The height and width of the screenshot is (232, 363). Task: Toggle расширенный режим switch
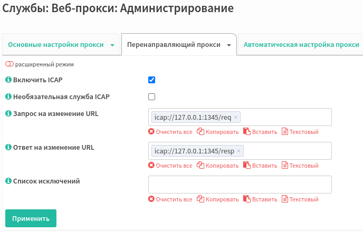(x=9, y=64)
